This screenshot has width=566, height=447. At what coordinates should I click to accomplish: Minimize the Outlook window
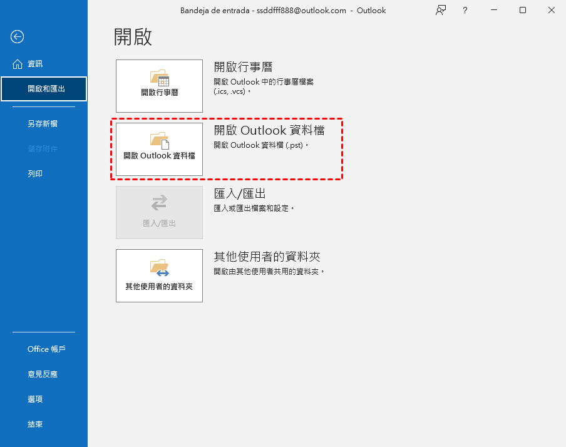point(494,10)
